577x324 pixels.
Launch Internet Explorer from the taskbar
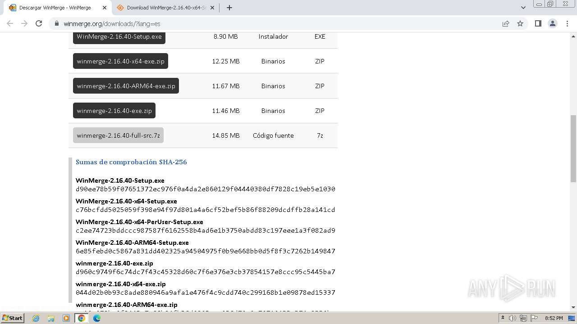coord(36,318)
